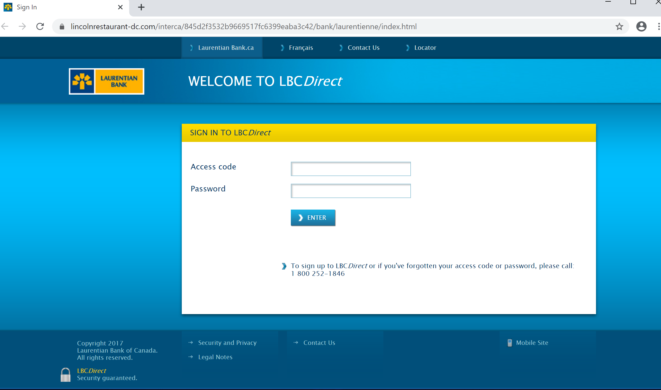Open Contact Us footer link

point(319,343)
